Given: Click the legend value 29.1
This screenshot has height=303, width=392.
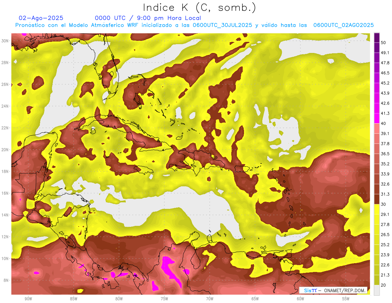Looking at the screenshot, I should 385,214.
